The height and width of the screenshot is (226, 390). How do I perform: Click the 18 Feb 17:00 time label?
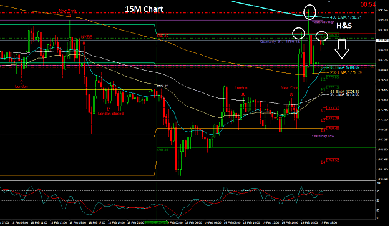[97, 222]
